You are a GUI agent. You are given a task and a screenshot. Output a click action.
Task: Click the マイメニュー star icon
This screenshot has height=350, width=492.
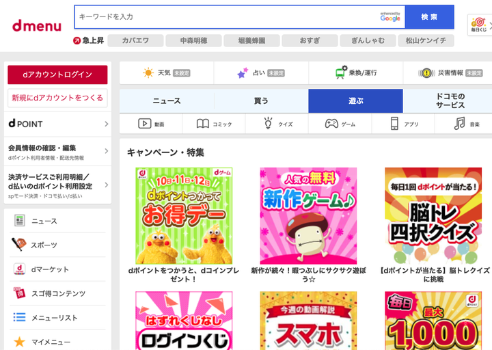(19, 342)
